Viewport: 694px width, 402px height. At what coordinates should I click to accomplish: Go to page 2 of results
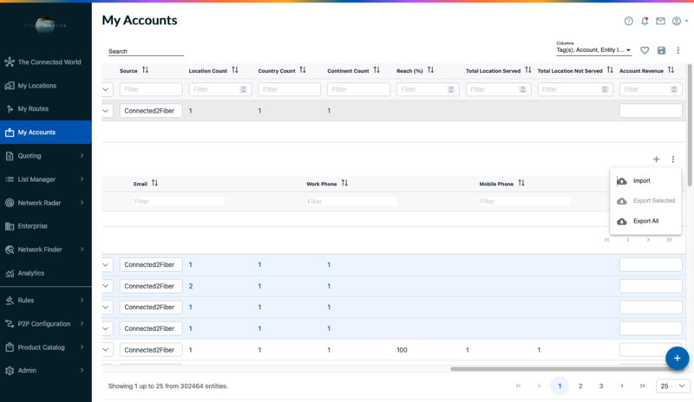[580, 386]
